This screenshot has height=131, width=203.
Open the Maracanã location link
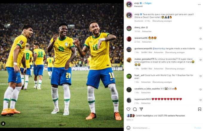click(x=138, y=6)
